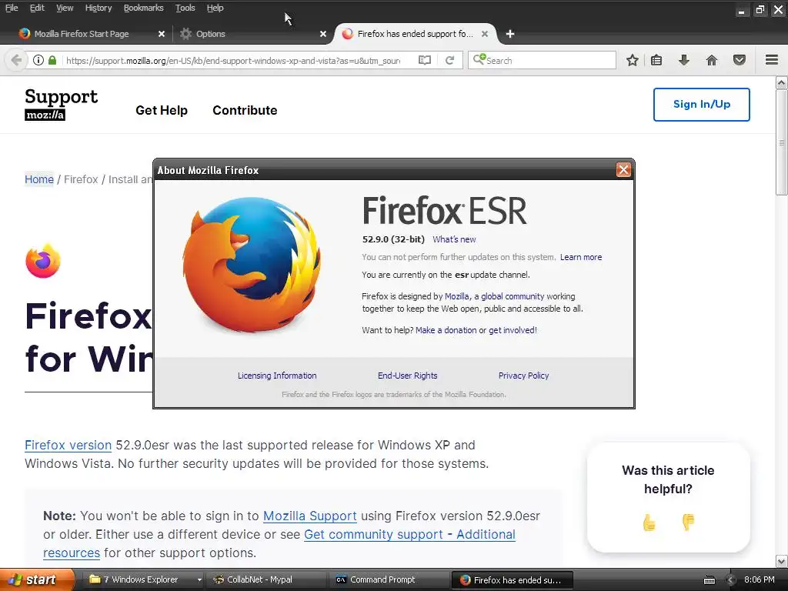Image resolution: width=788 pixels, height=591 pixels.
Task: Click the Learn more link
Action: [580, 257]
